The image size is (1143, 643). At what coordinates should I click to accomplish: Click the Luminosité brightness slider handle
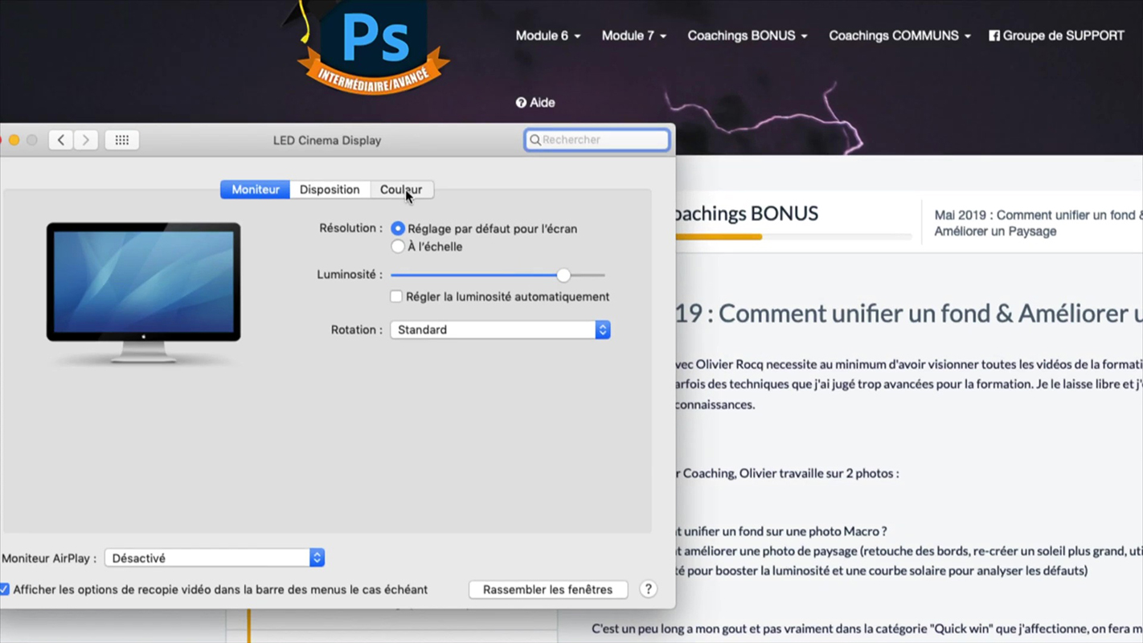coord(563,275)
